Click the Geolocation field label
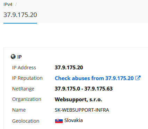Screen dimensions: 148x129 (x=26, y=121)
